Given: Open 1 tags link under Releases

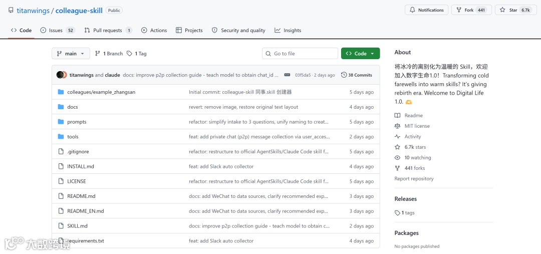Looking at the screenshot, I should click(x=405, y=212).
